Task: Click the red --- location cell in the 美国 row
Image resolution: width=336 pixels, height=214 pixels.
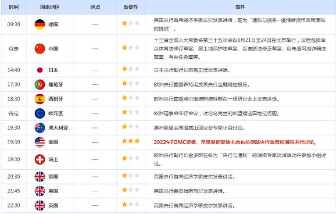Action: [95, 142]
